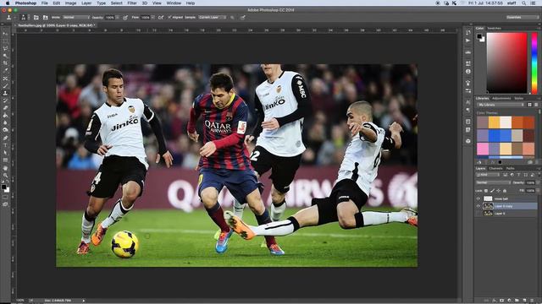Screen dimensions: 542x304
Task: Open the History panel icon
Action: pos(468,32)
